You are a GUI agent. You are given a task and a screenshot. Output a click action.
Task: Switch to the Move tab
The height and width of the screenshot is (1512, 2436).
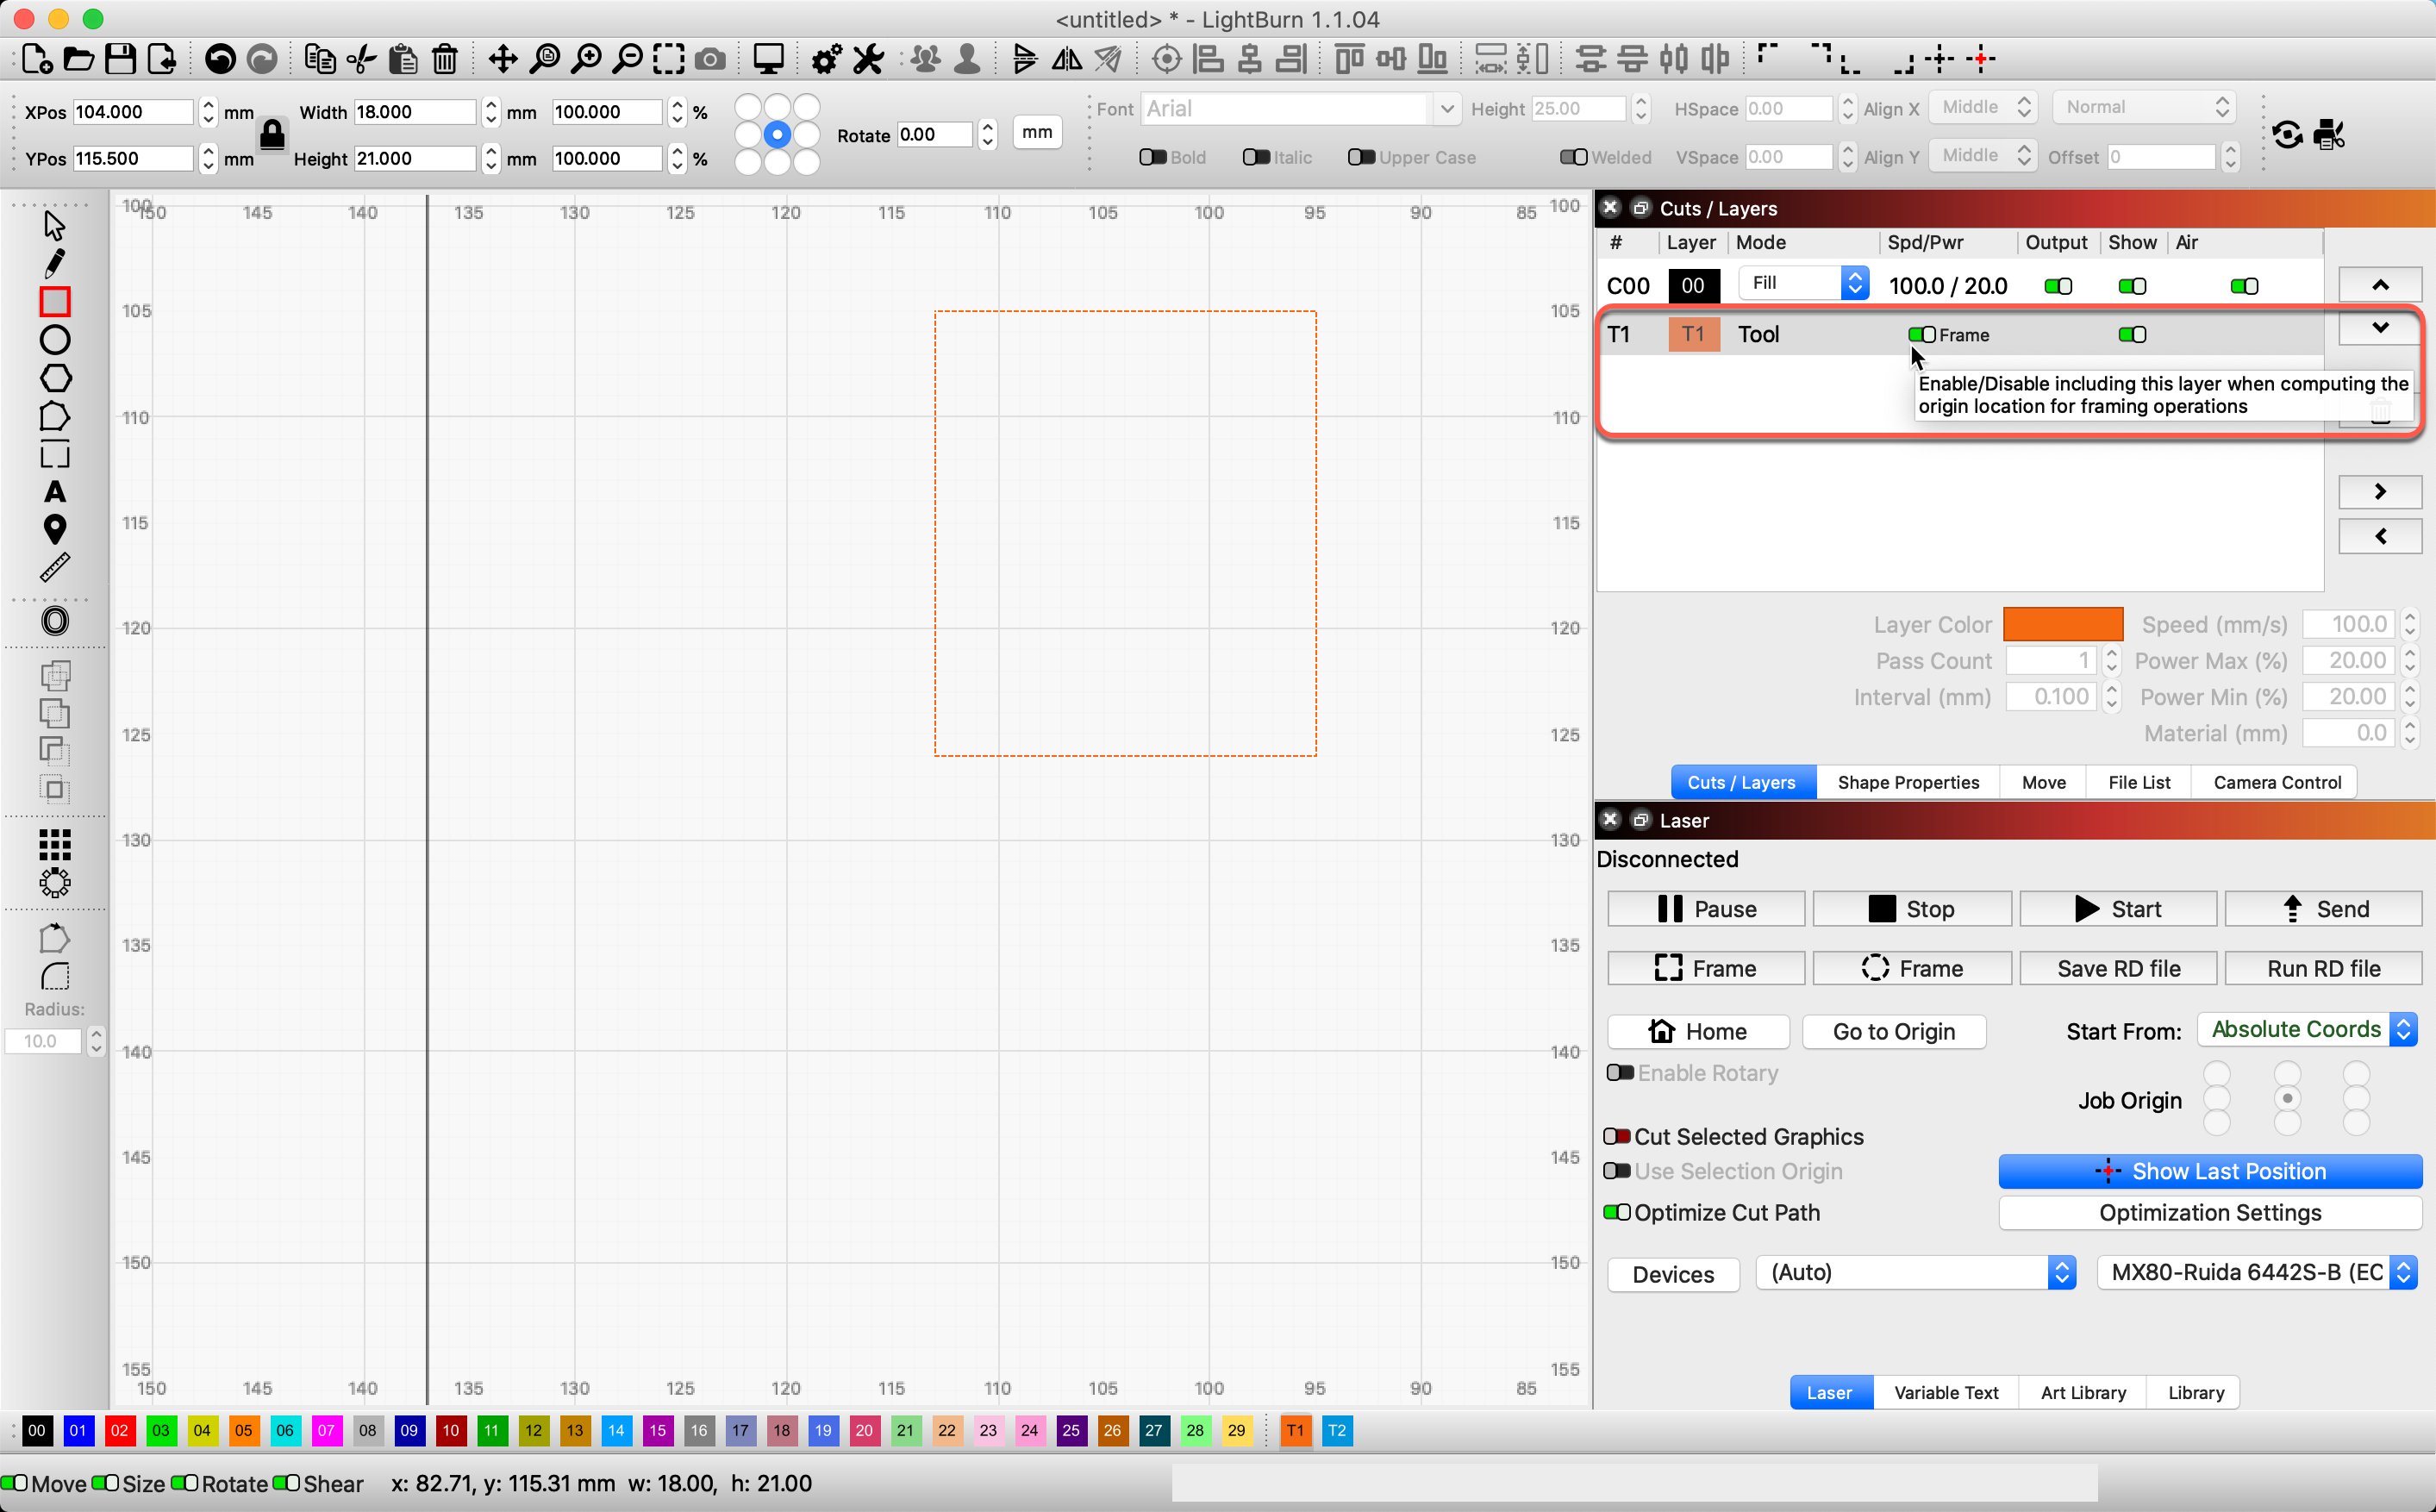coord(2043,783)
